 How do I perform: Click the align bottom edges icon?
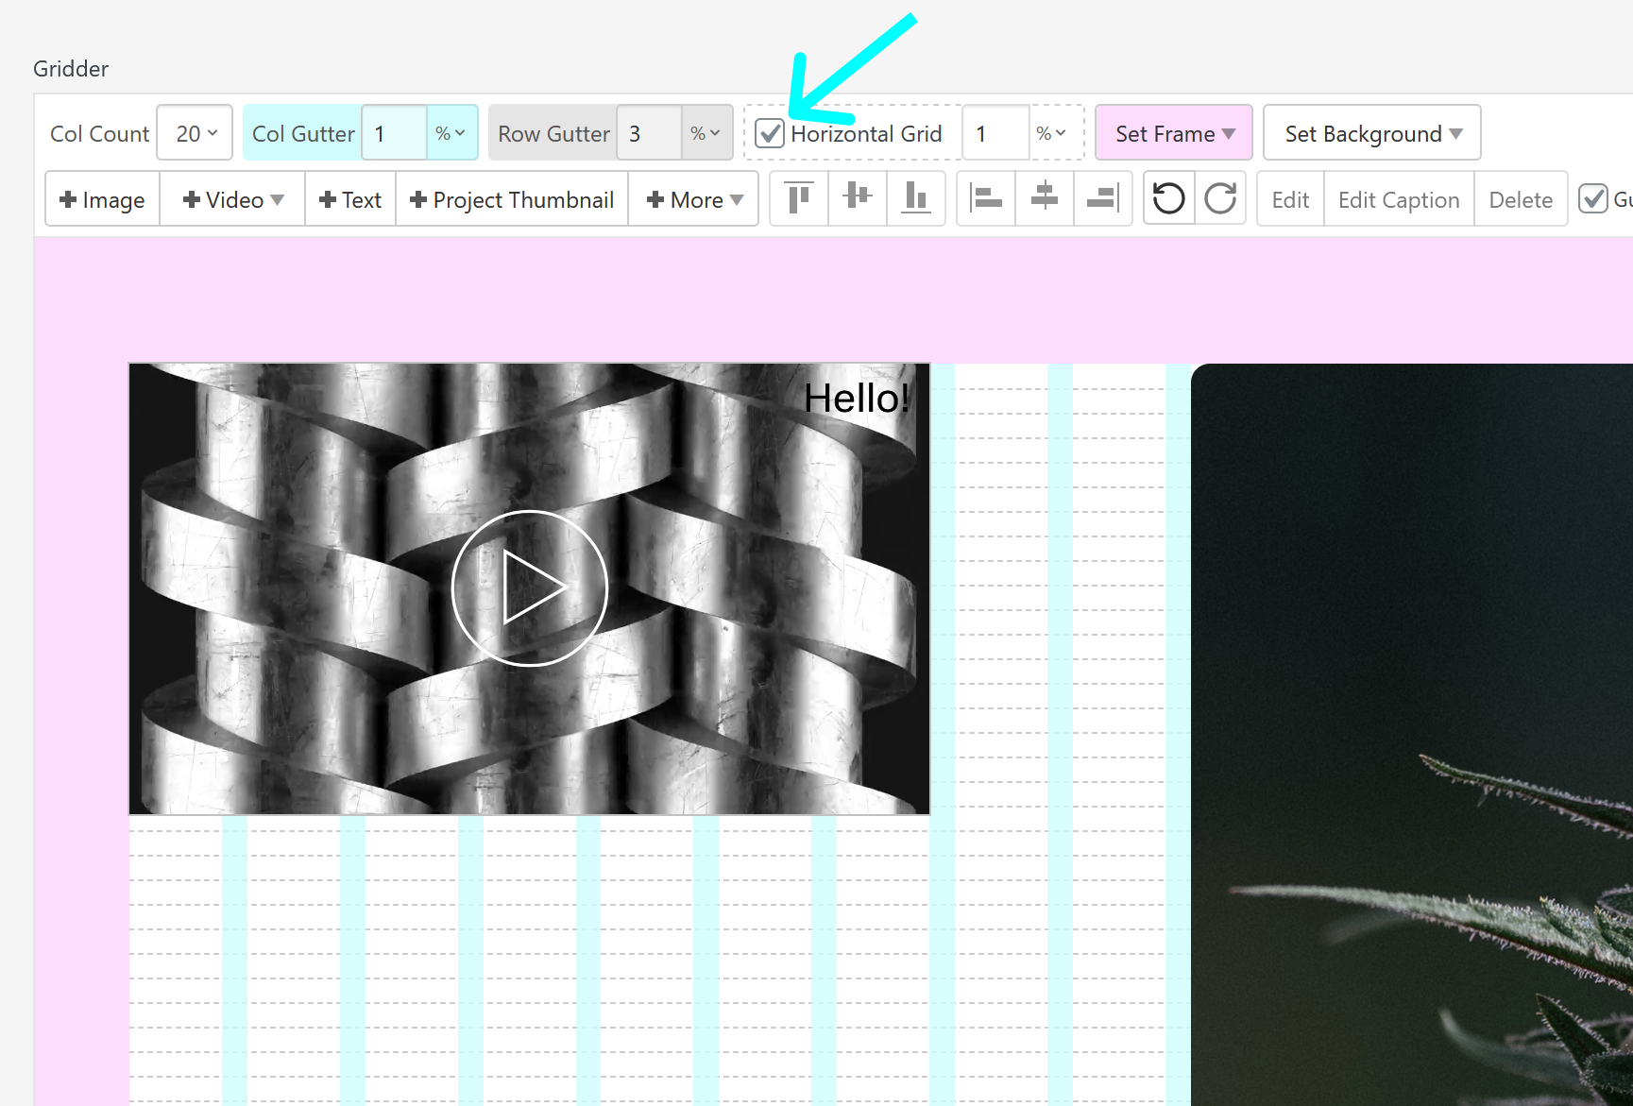pyautogui.click(x=916, y=198)
